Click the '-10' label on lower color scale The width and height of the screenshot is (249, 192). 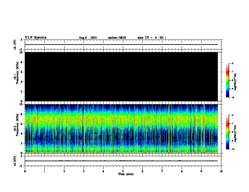point(232,149)
